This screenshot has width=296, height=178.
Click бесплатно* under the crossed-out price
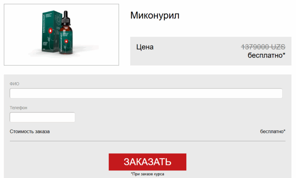[266, 55]
